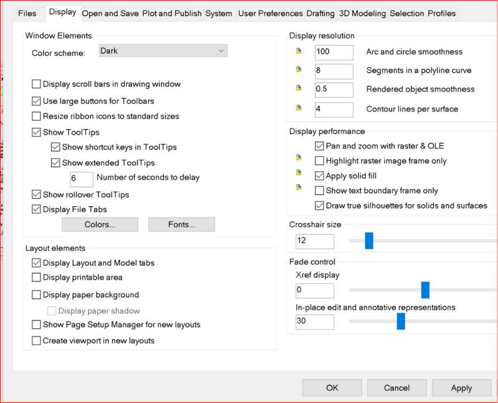Click drawing icon beside Contour lines per surface
Image resolution: width=498 pixels, height=403 pixels.
298,109
